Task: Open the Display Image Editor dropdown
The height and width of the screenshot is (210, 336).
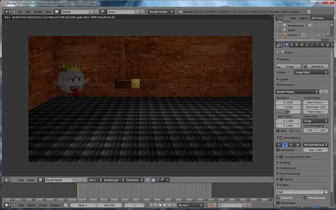Action: pos(311,72)
